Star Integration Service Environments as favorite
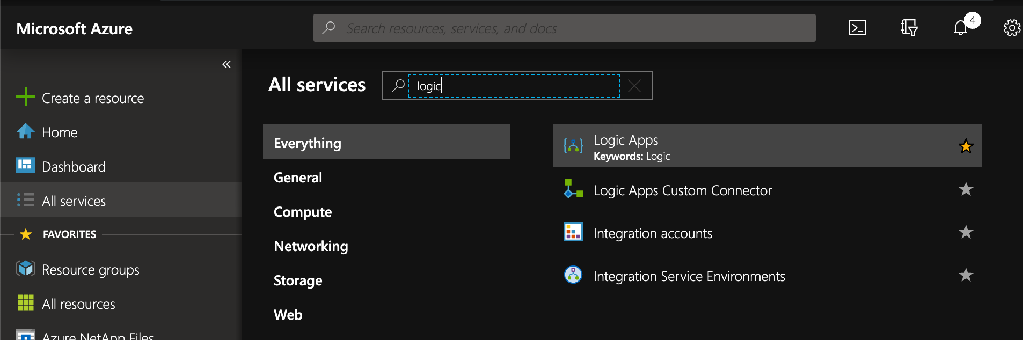The width and height of the screenshot is (1023, 340). click(966, 275)
